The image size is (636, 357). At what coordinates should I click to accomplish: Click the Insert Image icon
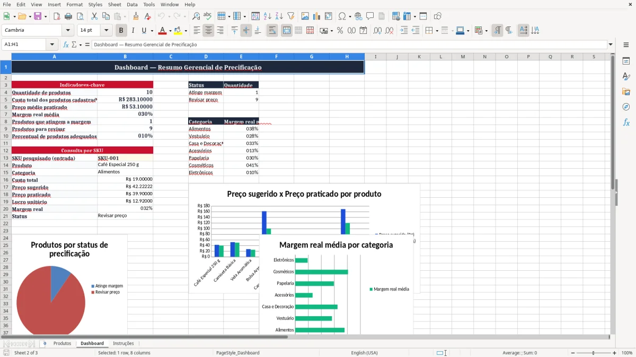point(305,16)
